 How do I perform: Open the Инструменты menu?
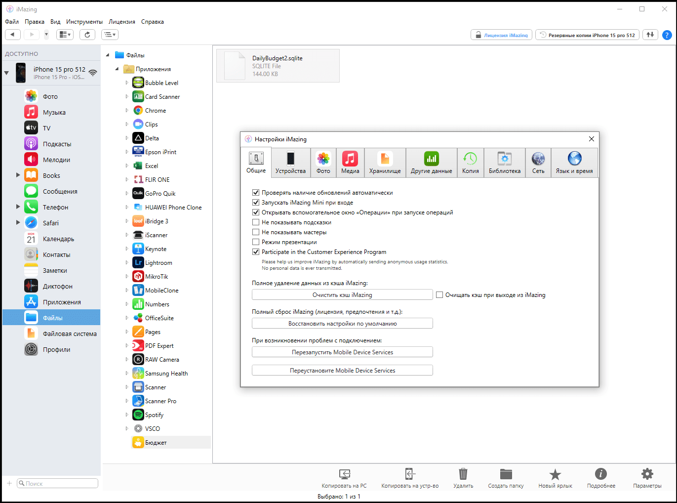click(x=84, y=22)
